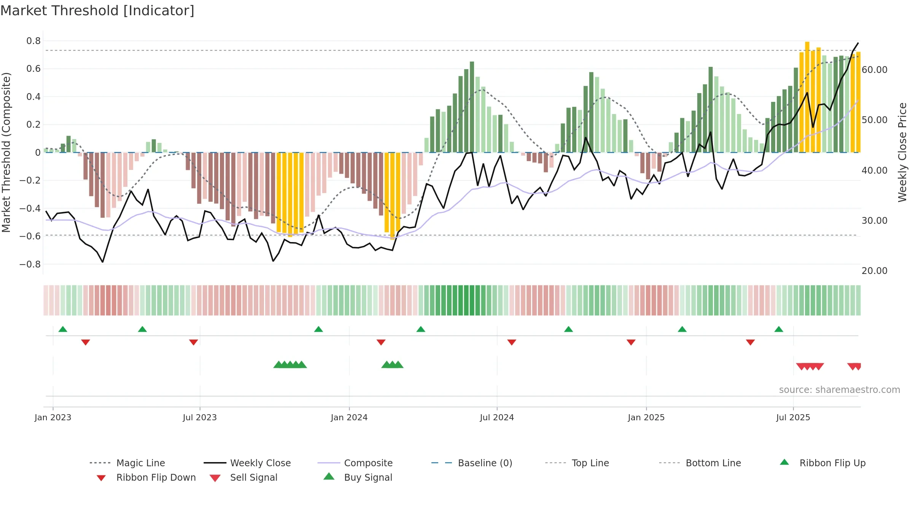Hide the Composite series via legend
This screenshot has height=513, width=913.
355,463
